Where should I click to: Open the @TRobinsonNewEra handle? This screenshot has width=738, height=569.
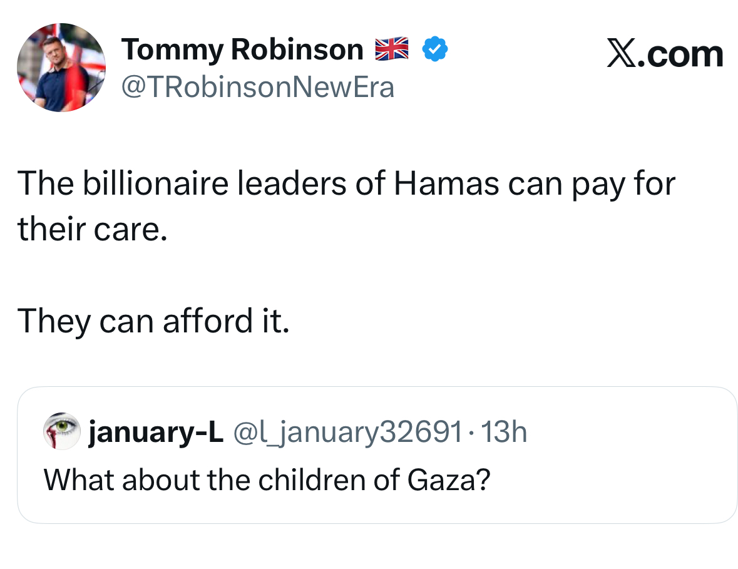click(x=258, y=87)
